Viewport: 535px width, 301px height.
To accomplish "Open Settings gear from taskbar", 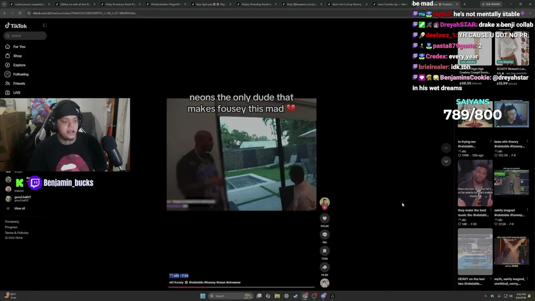I will point(286,296).
